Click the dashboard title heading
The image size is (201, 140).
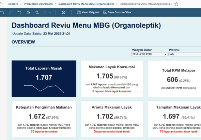tap(86, 25)
